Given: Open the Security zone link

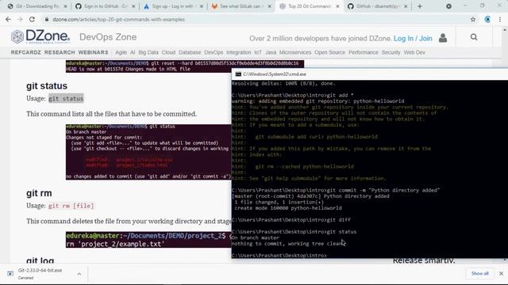Looking at the screenshot, I should tap(391, 52).
